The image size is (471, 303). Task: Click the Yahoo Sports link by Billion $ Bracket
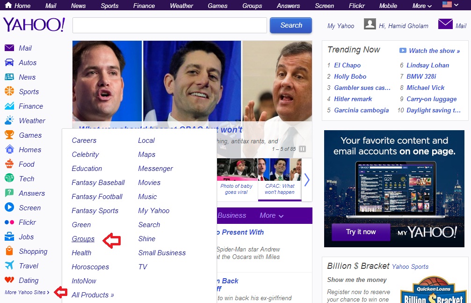[410, 266]
